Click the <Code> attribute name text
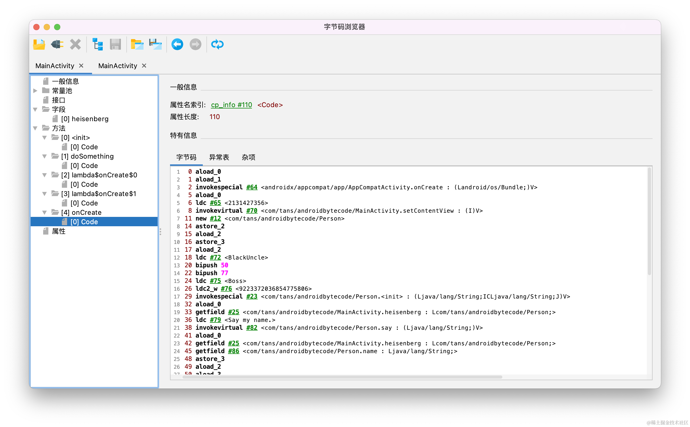Screen dimensions: 690x427 coord(270,105)
